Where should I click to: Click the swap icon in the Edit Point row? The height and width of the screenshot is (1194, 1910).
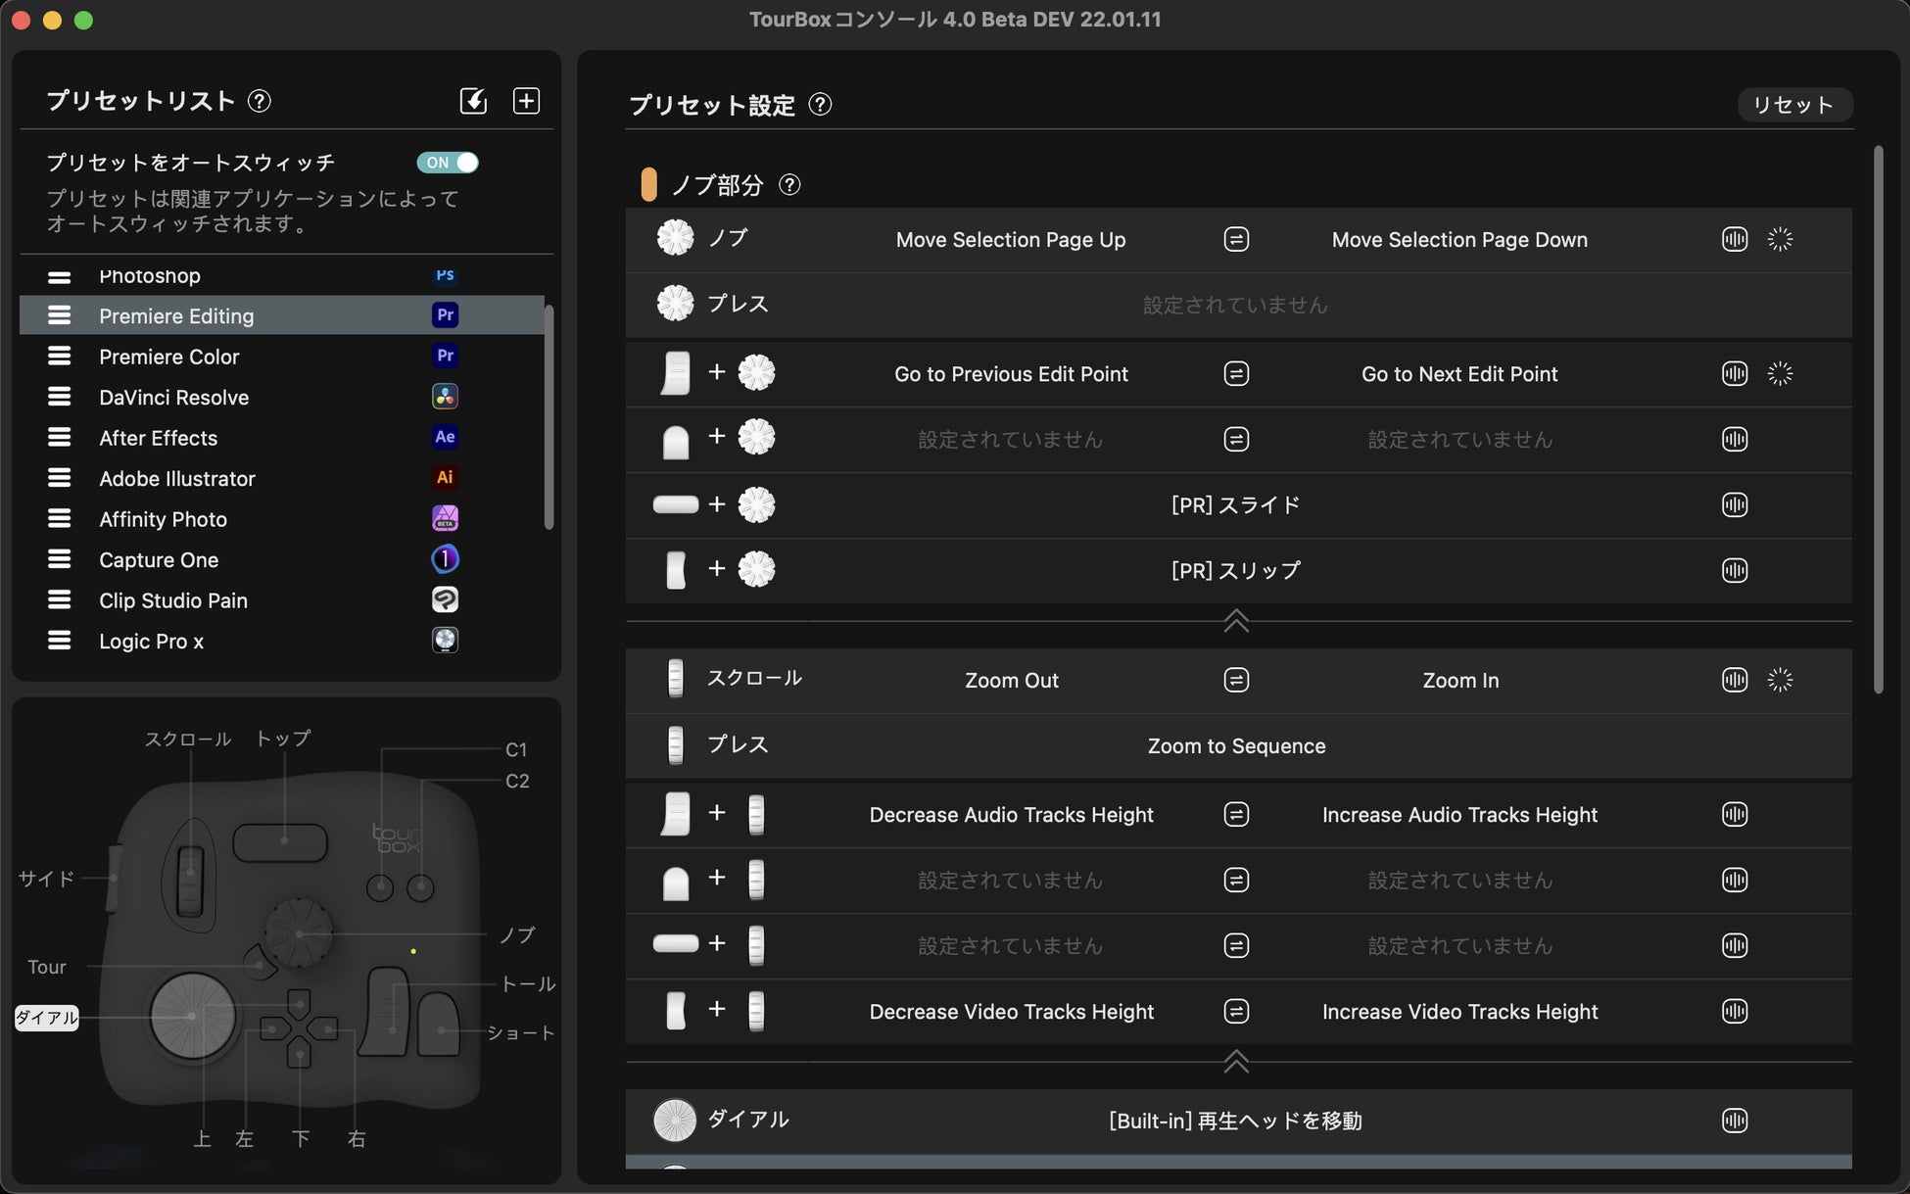point(1236,373)
